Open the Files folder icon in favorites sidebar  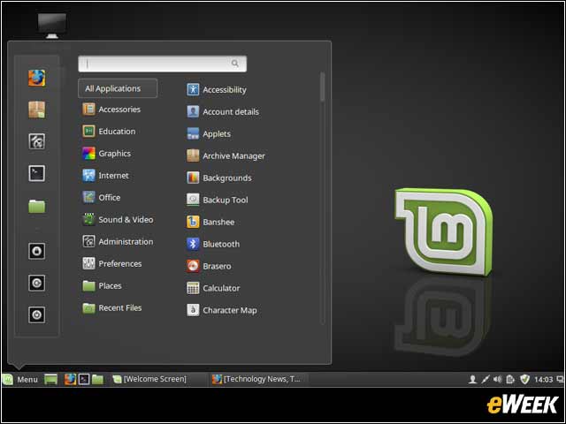pyautogui.click(x=37, y=206)
